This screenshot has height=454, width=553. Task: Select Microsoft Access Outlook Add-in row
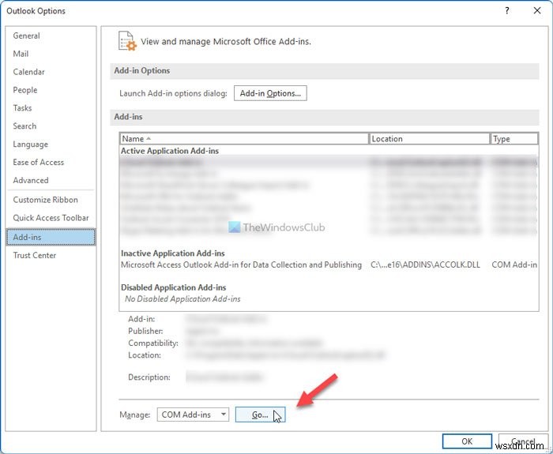click(329, 265)
